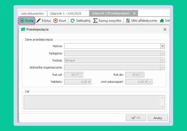This screenshot has height=131, width=187.
Task: Click Ułóż alfabetycznie sort icon
Action: pos(128,21)
